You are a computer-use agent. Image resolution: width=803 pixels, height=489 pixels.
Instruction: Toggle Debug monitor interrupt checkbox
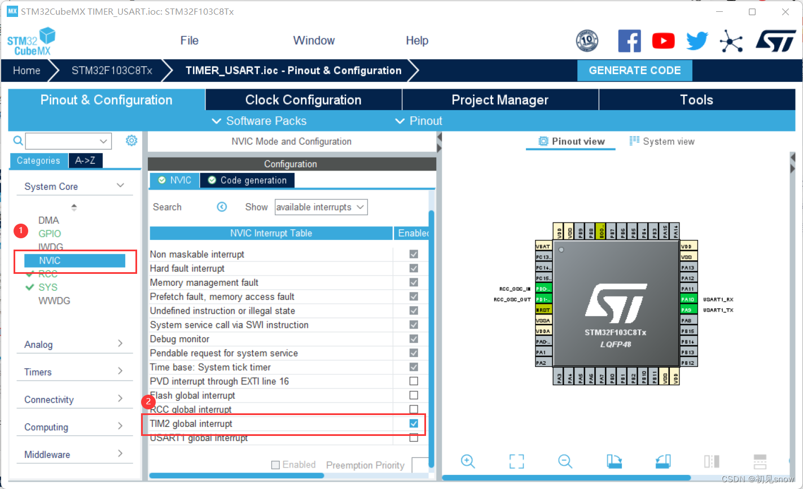414,339
